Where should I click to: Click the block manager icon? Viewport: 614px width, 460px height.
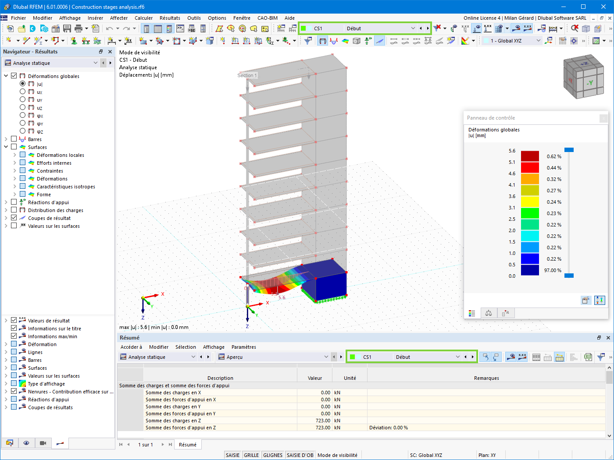(x=44, y=28)
